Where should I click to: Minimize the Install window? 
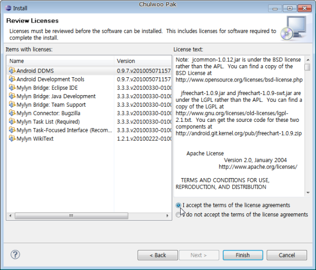(275, 8)
